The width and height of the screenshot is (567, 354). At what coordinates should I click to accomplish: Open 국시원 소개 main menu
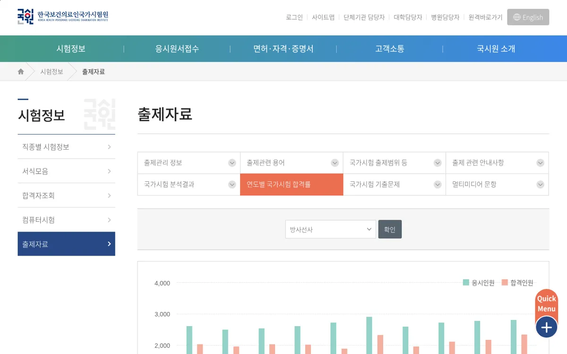pyautogui.click(x=496, y=49)
